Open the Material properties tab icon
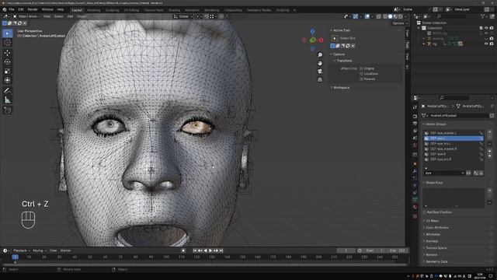The height and width of the screenshot is (280, 497). tap(415, 208)
